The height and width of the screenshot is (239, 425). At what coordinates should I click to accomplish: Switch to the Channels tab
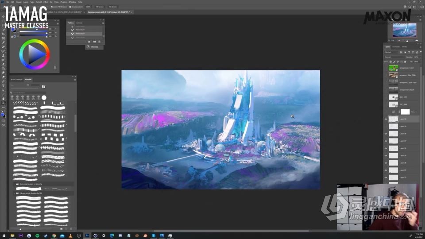(396, 47)
